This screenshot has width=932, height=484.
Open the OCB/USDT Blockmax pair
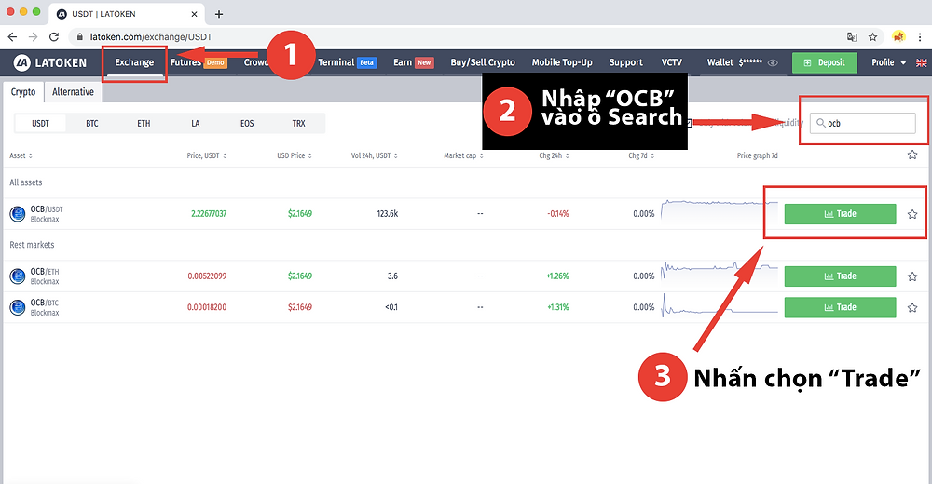[x=47, y=214]
